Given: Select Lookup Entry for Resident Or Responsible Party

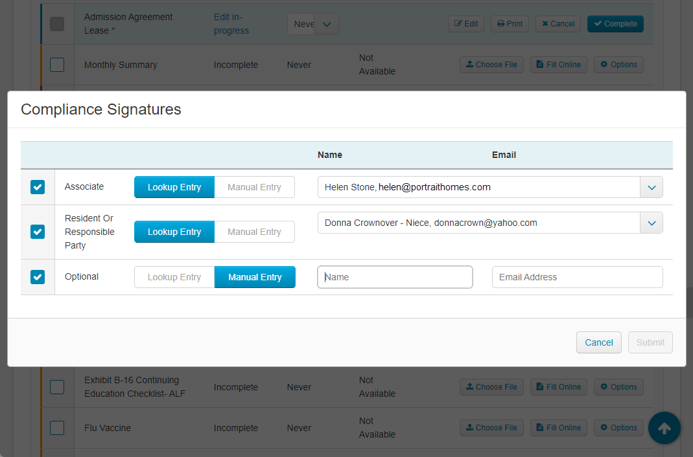Looking at the screenshot, I should [174, 232].
